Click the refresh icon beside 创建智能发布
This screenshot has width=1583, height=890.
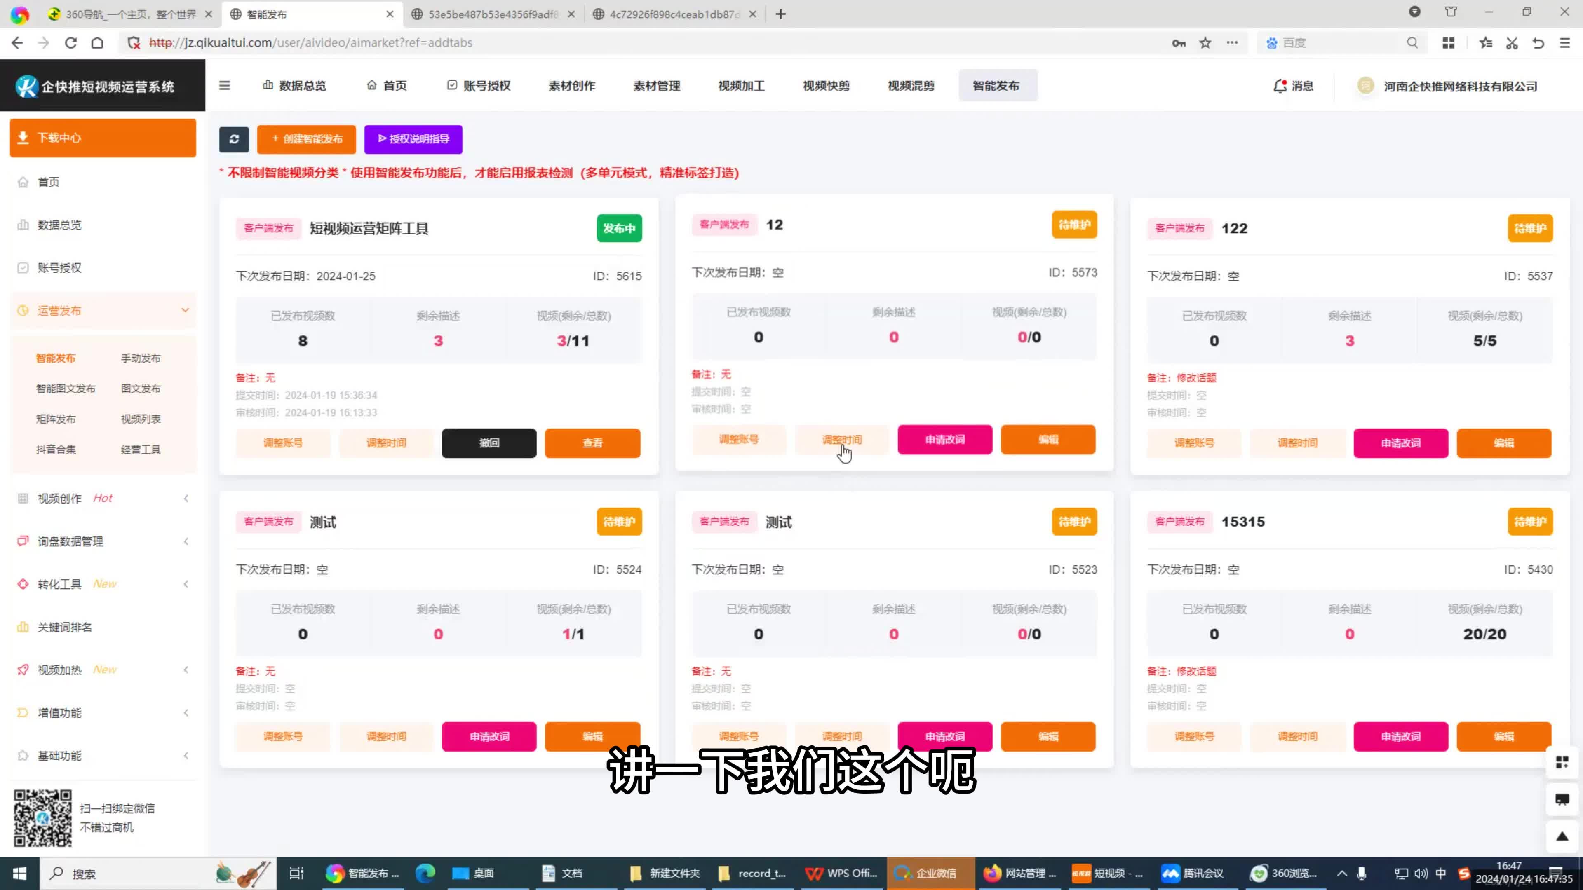click(x=234, y=139)
